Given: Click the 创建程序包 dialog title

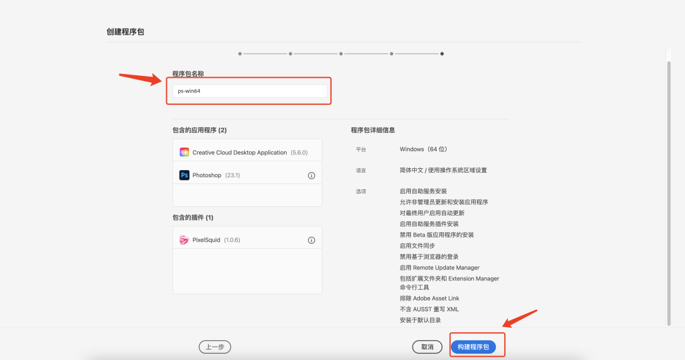Looking at the screenshot, I should coord(126,32).
